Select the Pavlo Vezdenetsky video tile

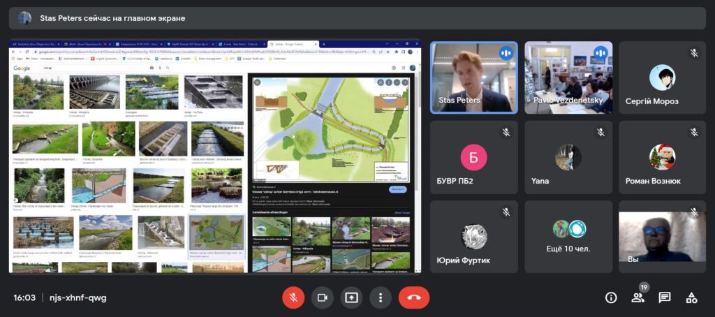coord(568,78)
